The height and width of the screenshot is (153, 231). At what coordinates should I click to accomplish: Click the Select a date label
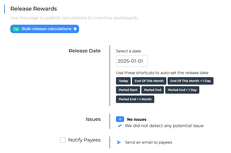point(128,51)
